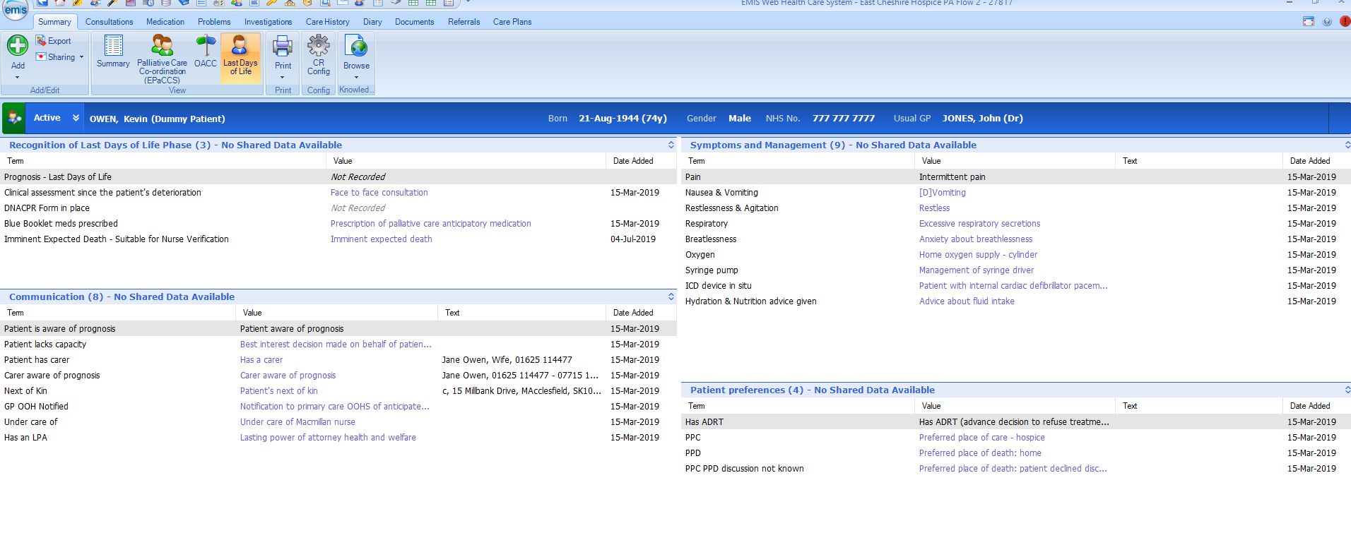Viewport: 1351px width, 545px height.
Task: Click the green patient icon in precis bar
Action: pos(14,118)
